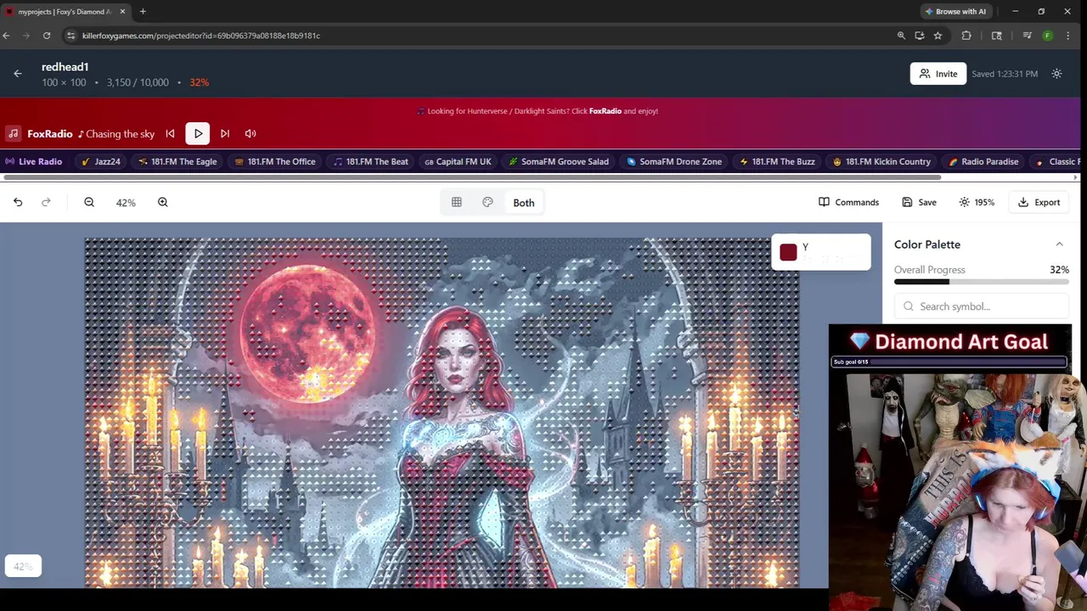Click the address bar URL
1087x611 pixels.
coord(201,36)
